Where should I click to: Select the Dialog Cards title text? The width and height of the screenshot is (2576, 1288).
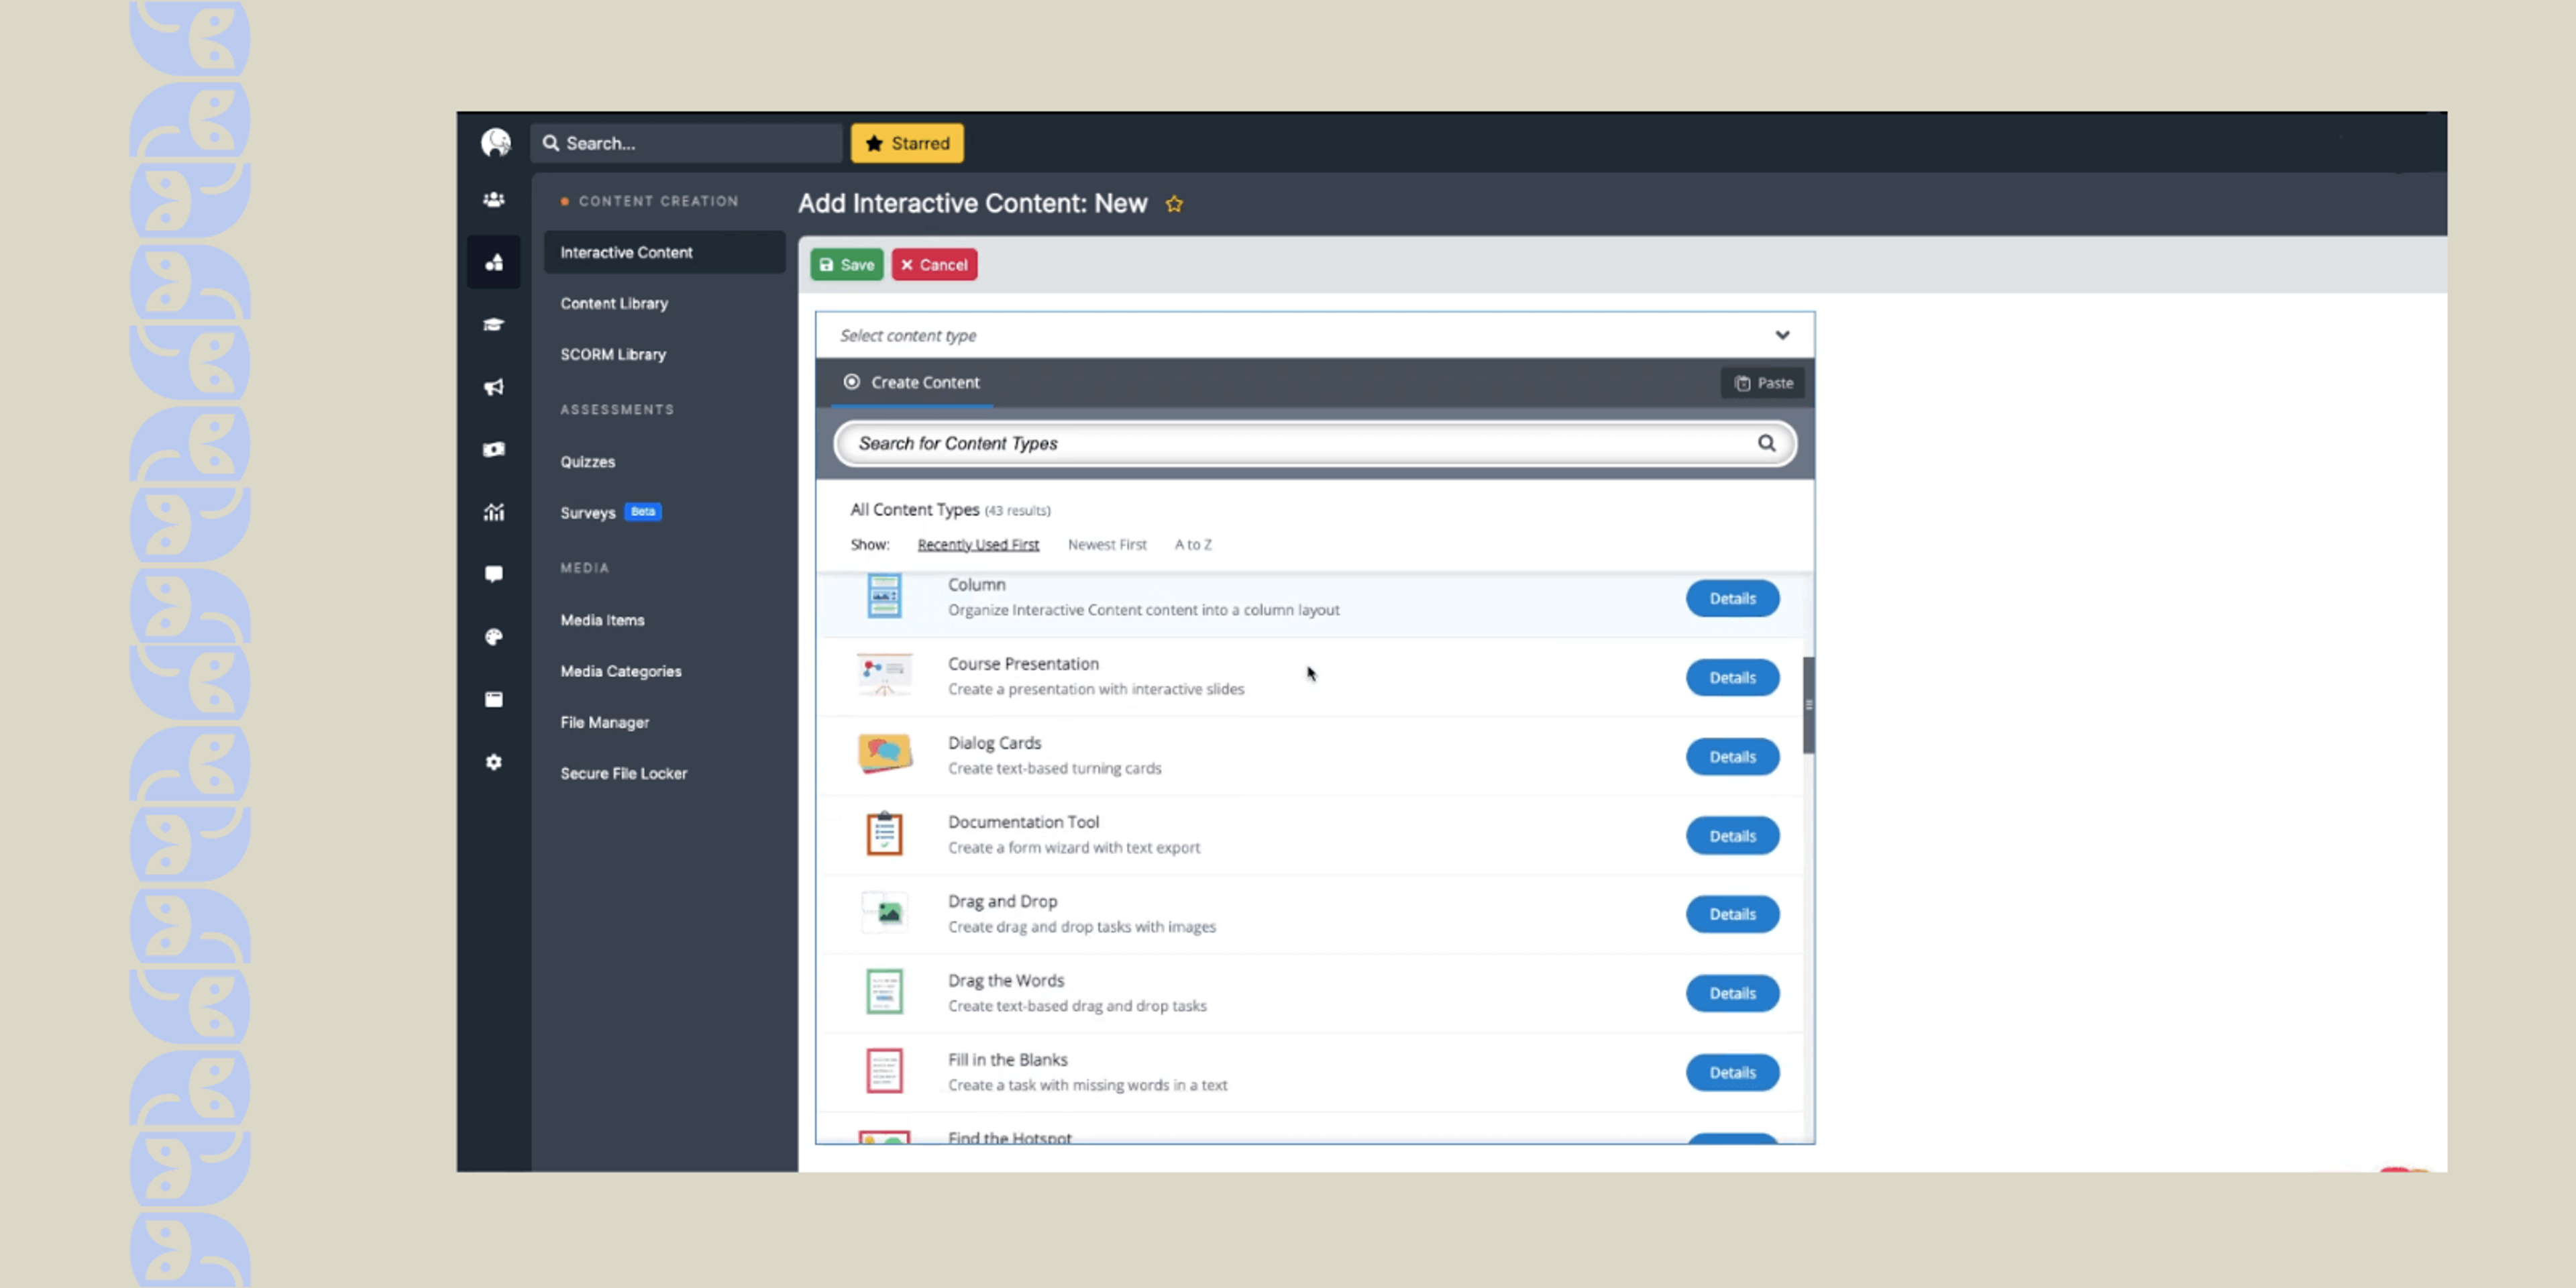pyautogui.click(x=994, y=742)
